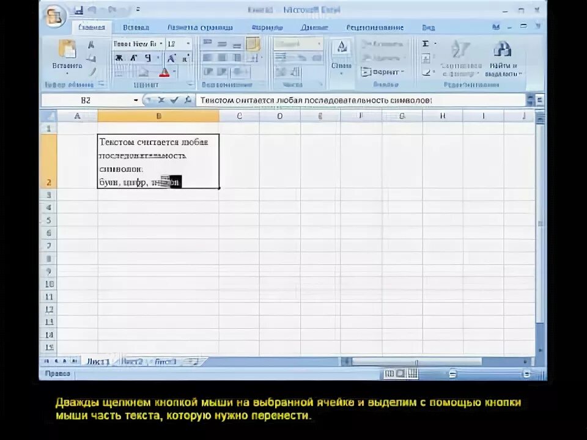This screenshot has width=587, height=440.
Task: Expand the formula bar
Action: pos(539,100)
